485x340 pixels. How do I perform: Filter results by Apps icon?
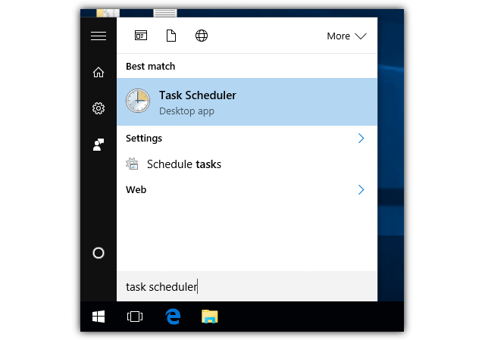pyautogui.click(x=141, y=36)
